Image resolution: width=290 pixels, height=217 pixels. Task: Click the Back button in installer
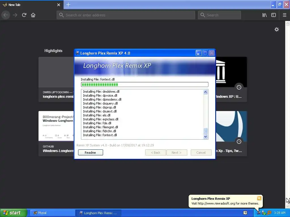[x=155, y=152]
